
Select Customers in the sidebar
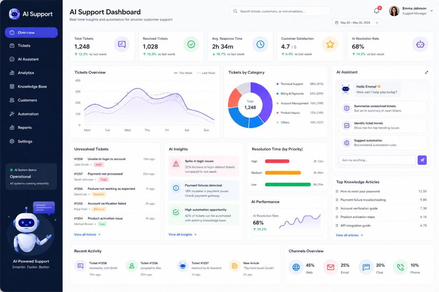click(x=31, y=100)
